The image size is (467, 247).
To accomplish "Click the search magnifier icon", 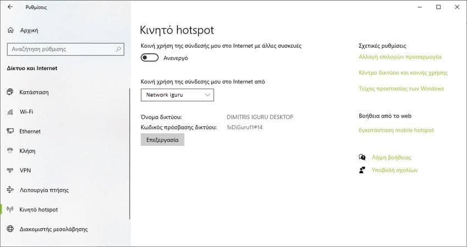I will click(x=118, y=49).
